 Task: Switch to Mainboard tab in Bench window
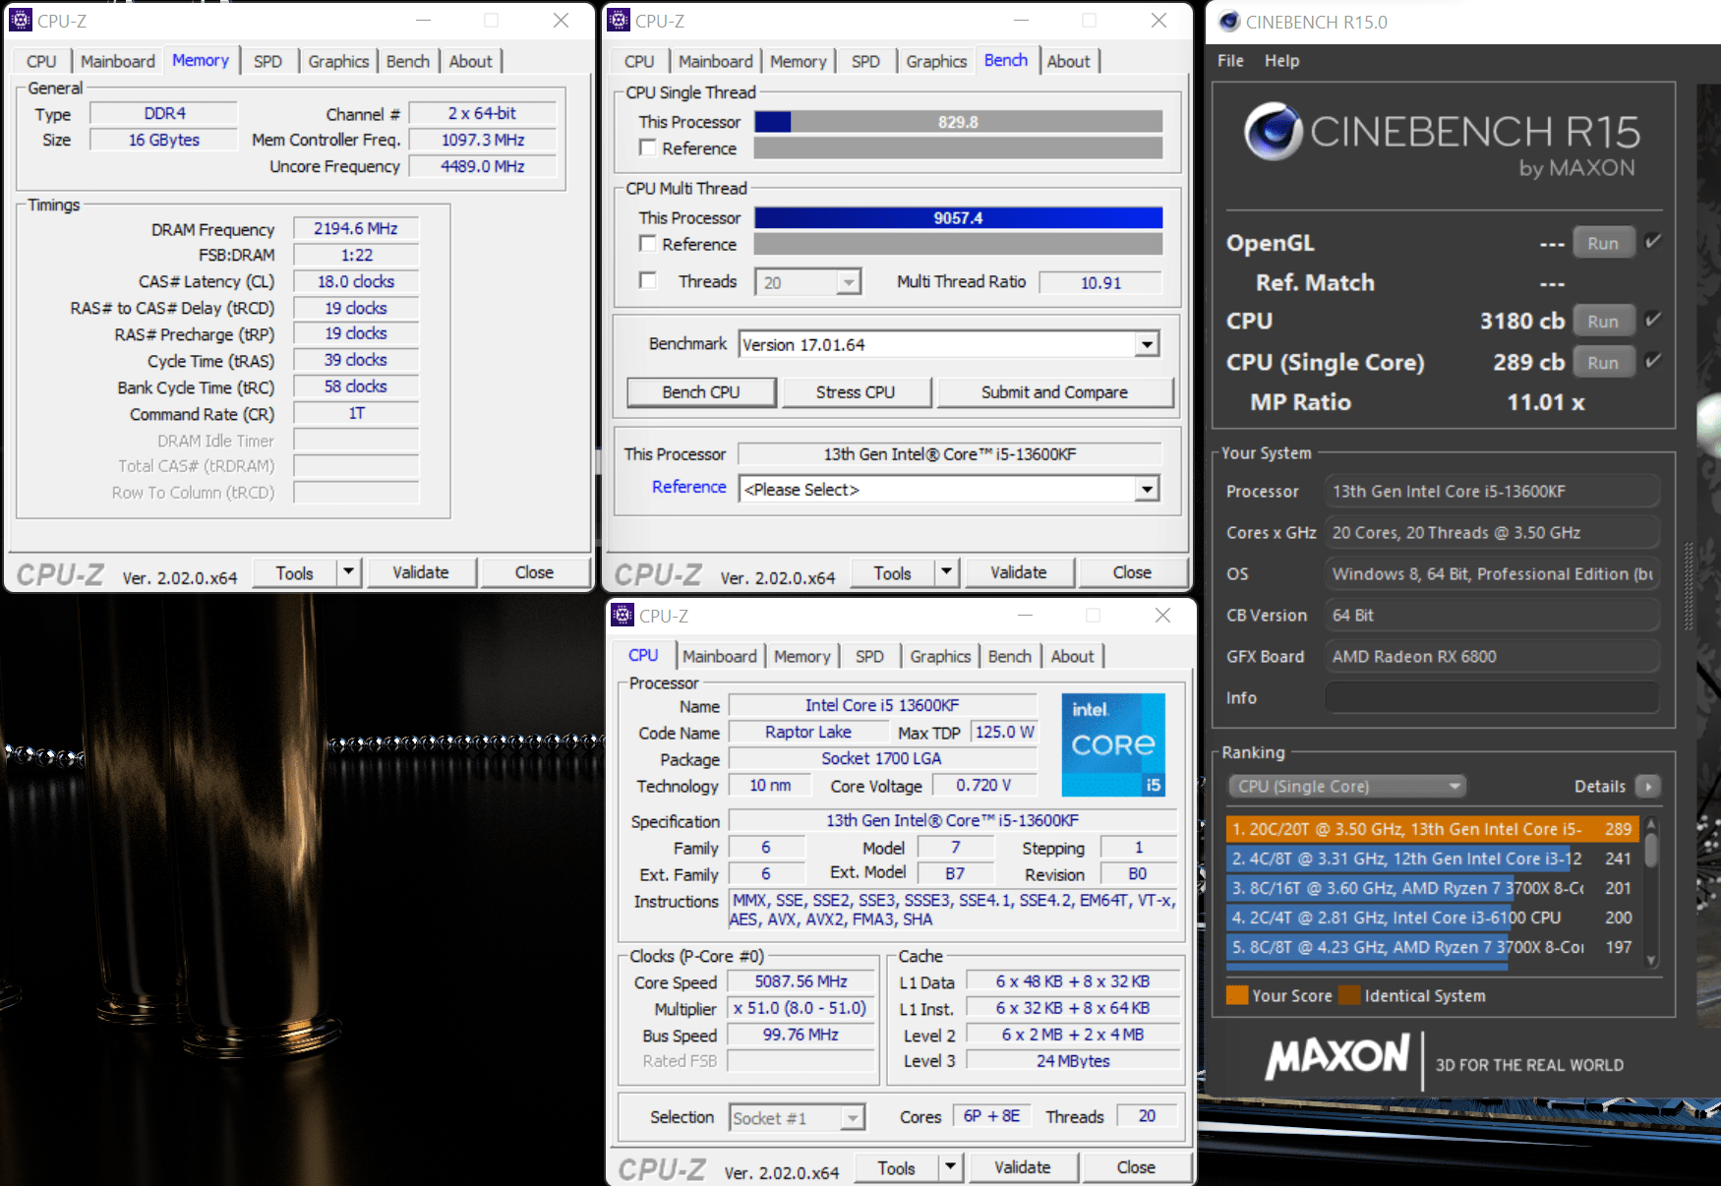tap(716, 61)
